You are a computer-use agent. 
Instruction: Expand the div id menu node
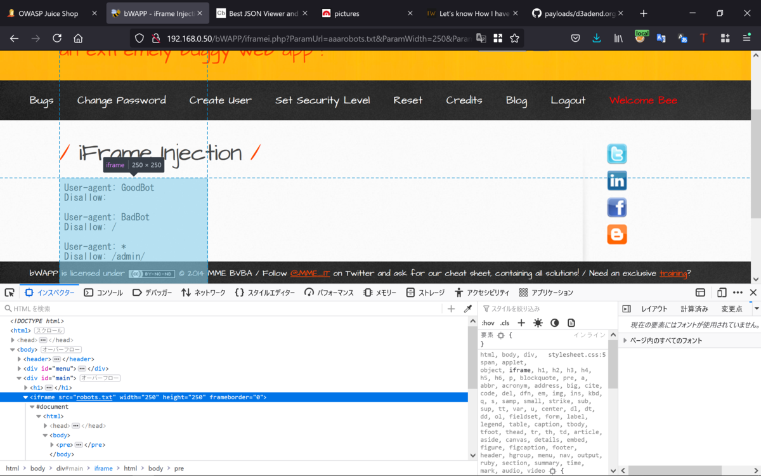coord(20,369)
